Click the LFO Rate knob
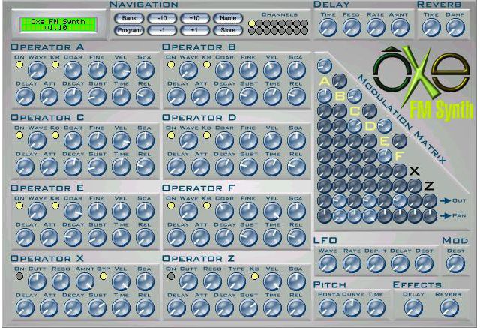480x328 pixels. coord(352,263)
